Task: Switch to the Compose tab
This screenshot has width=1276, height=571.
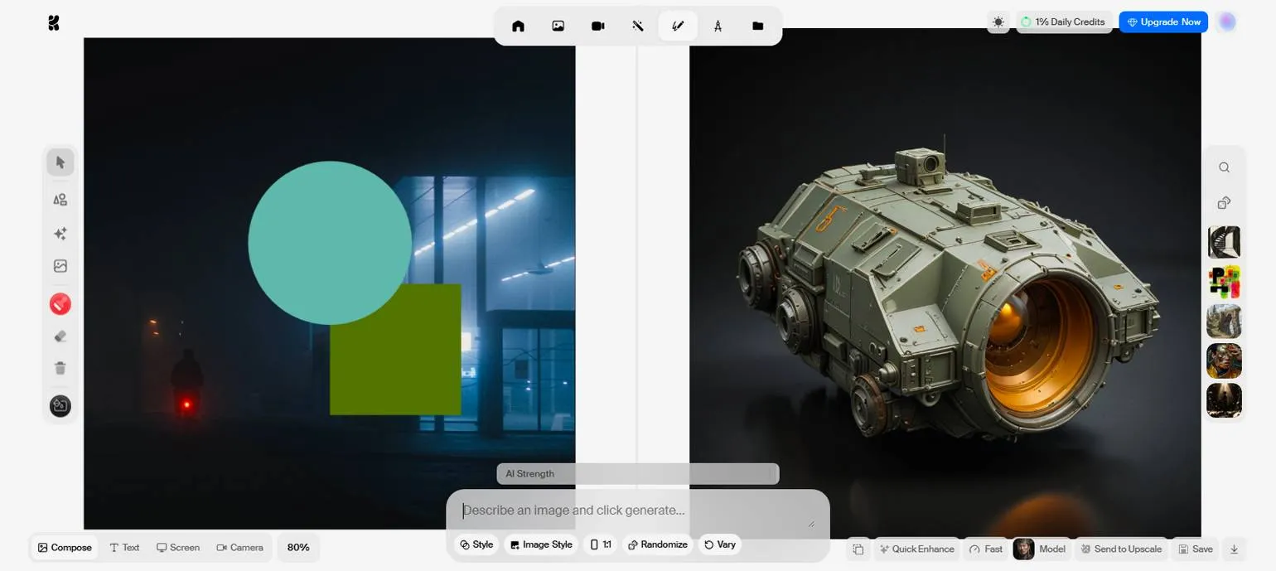Action: click(65, 547)
